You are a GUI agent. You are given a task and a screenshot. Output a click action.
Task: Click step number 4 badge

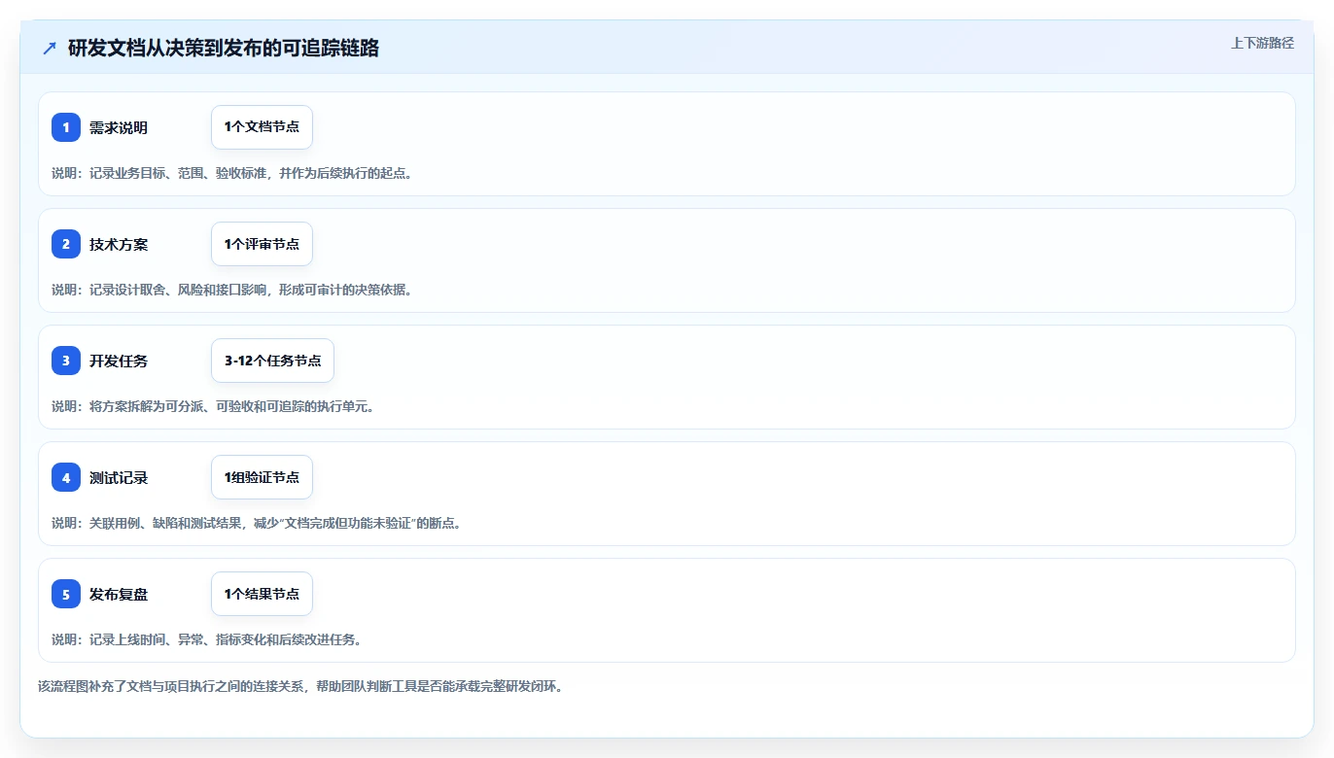[66, 477]
